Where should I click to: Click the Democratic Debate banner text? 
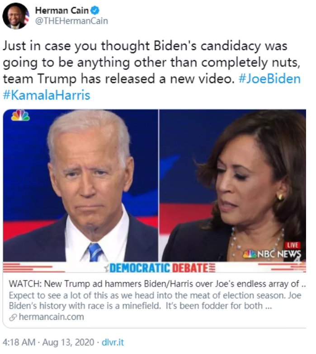[x=160, y=268]
